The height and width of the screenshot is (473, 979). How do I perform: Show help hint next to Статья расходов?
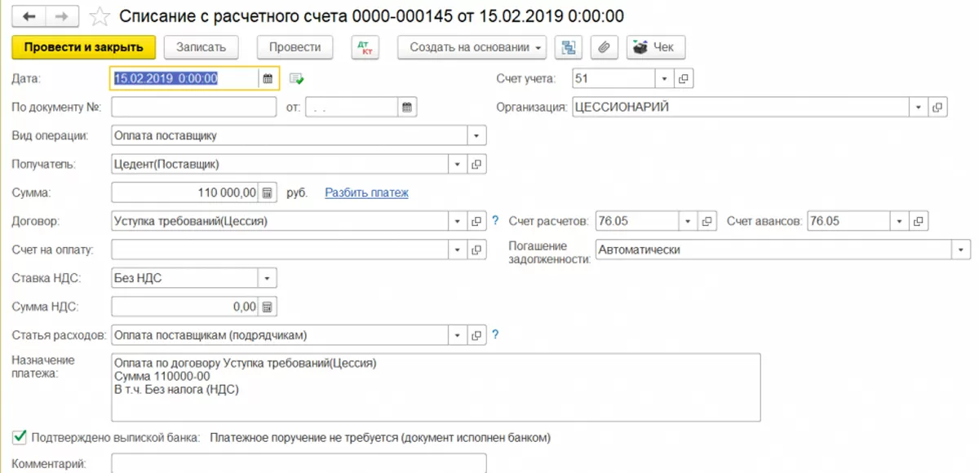coord(495,335)
